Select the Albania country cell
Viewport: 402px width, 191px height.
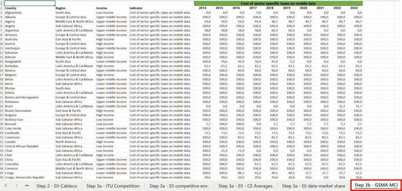click(30, 17)
